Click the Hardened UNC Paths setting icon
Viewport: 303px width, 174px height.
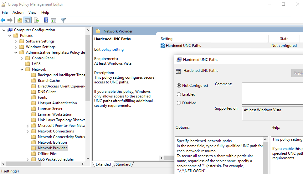[x=162, y=46]
